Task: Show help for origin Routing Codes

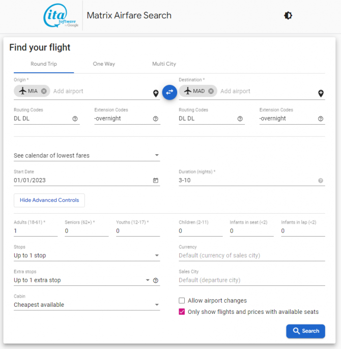Action: click(75, 119)
